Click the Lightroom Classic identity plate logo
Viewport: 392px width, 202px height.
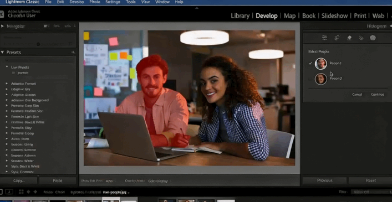(2, 14)
